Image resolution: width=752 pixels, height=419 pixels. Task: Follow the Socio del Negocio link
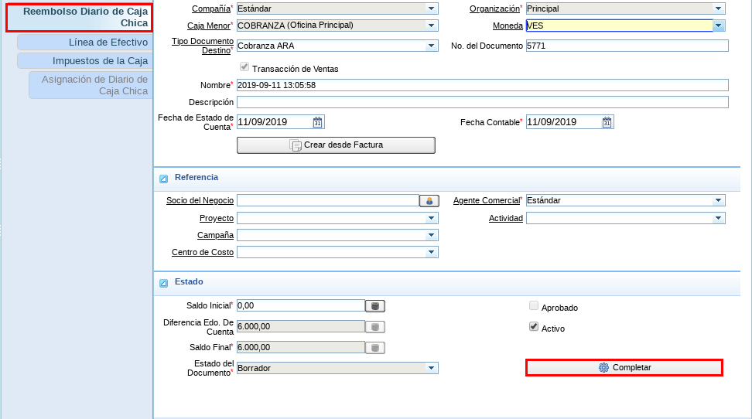[x=200, y=200]
